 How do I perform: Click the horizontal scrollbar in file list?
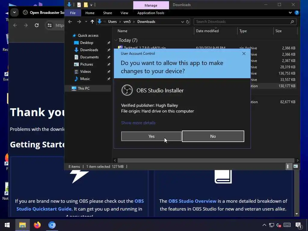(x=206, y=161)
